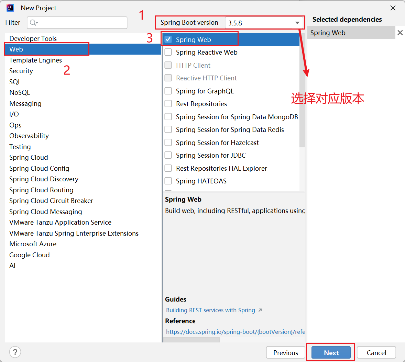Open the Observability category
This screenshot has width=405, height=362.
pyautogui.click(x=83, y=136)
